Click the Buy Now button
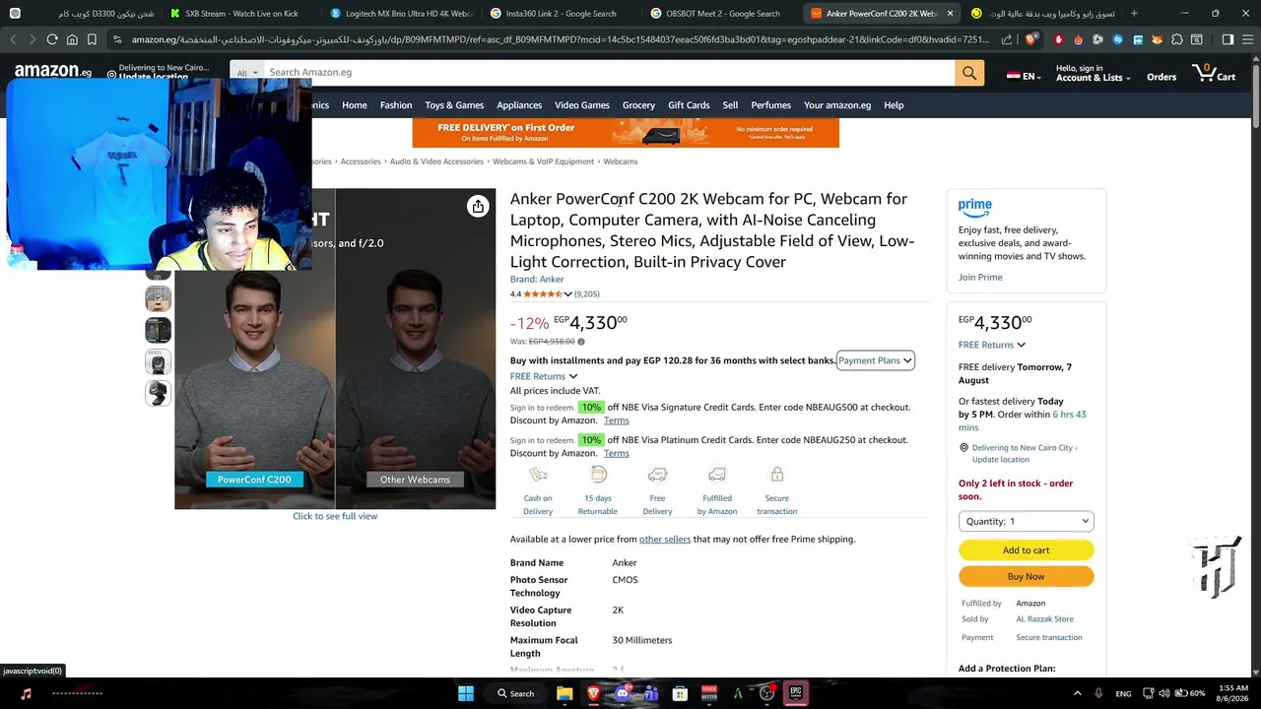 pyautogui.click(x=1026, y=577)
